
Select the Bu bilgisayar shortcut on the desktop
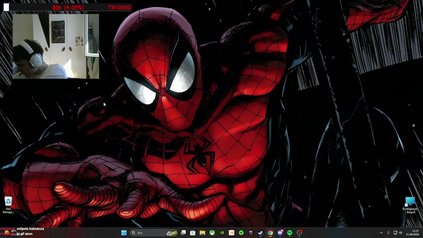pos(410,205)
